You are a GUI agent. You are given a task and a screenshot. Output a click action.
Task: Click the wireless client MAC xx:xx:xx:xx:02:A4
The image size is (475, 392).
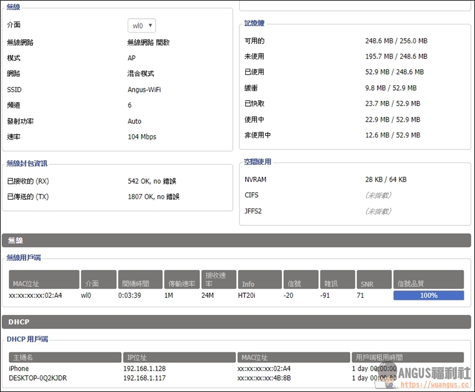point(36,295)
